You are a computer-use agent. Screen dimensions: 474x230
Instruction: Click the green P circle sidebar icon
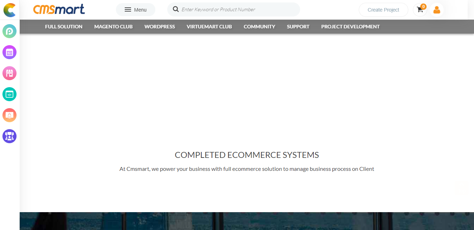[x=9, y=31]
